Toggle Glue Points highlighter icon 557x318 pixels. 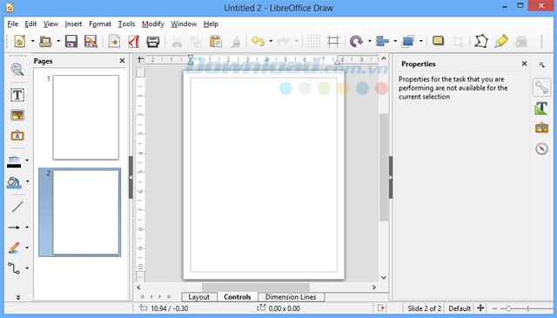501,41
